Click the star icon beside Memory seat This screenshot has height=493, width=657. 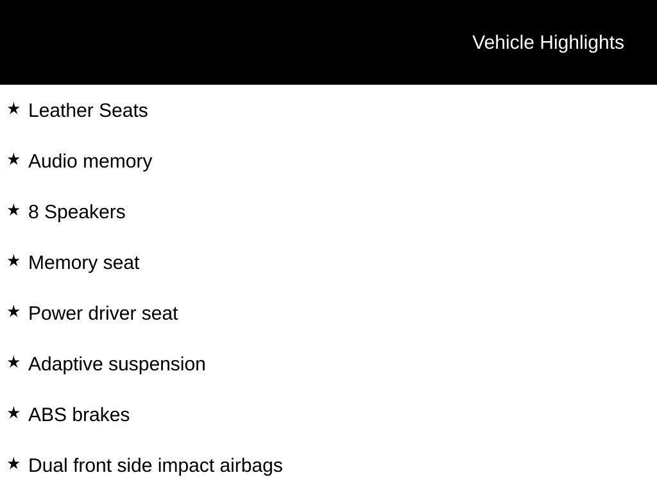click(13, 261)
